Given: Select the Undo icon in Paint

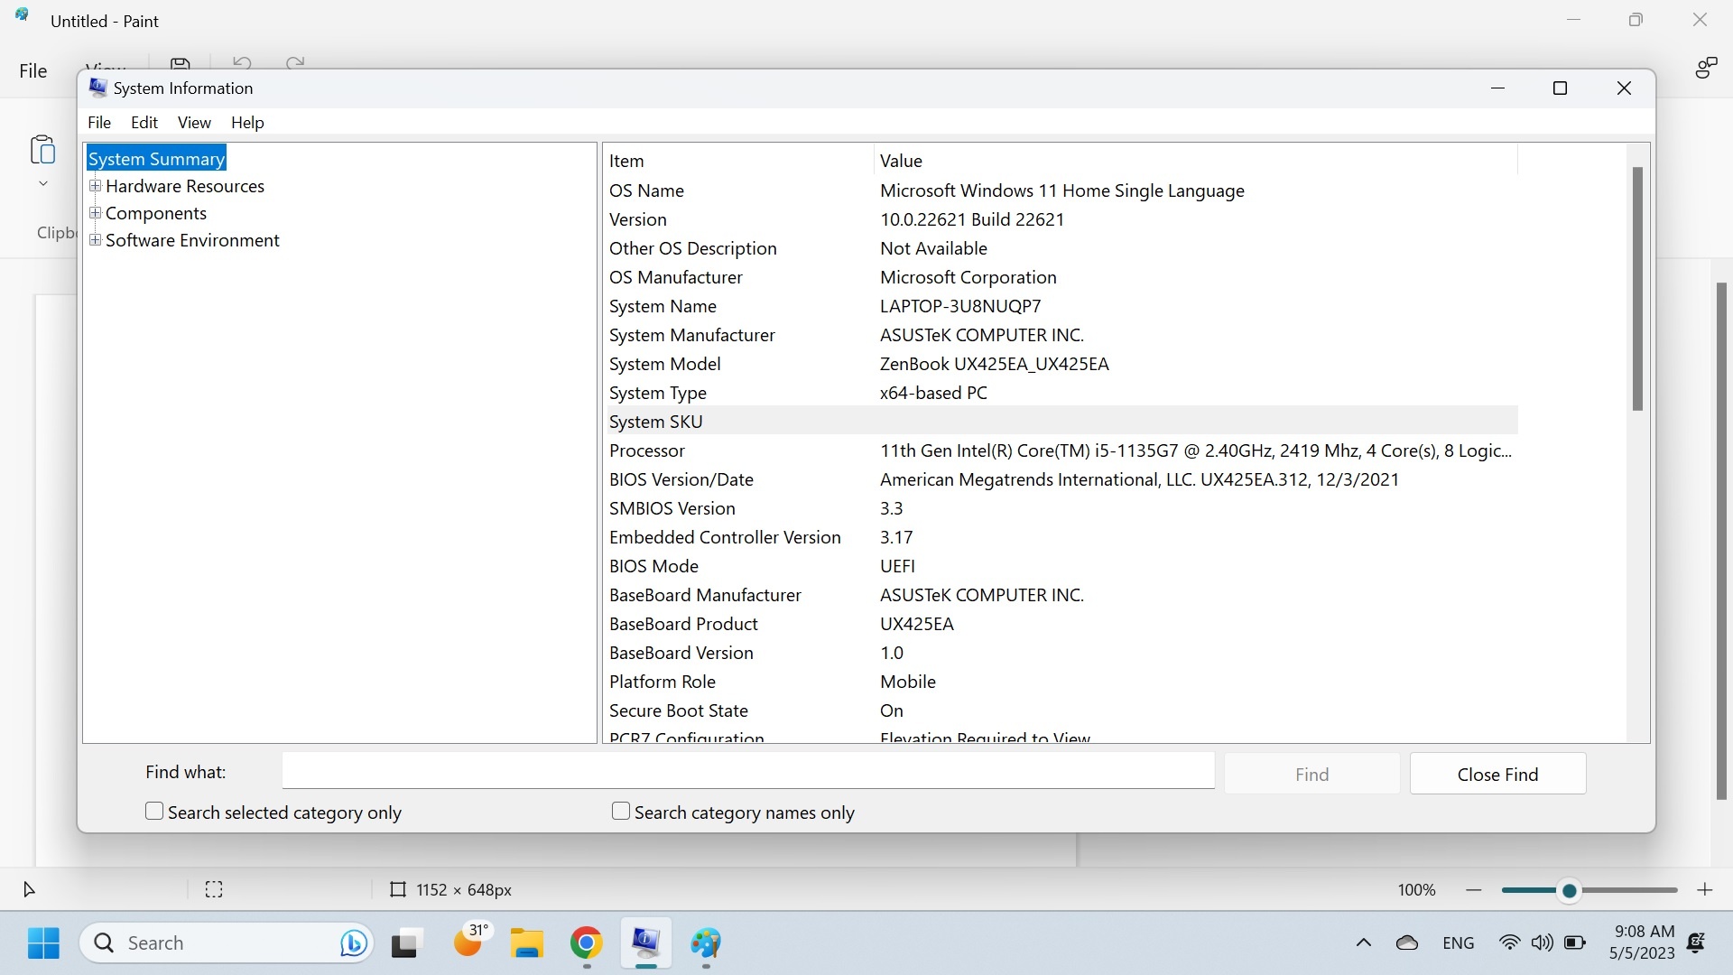Looking at the screenshot, I should click(x=241, y=64).
